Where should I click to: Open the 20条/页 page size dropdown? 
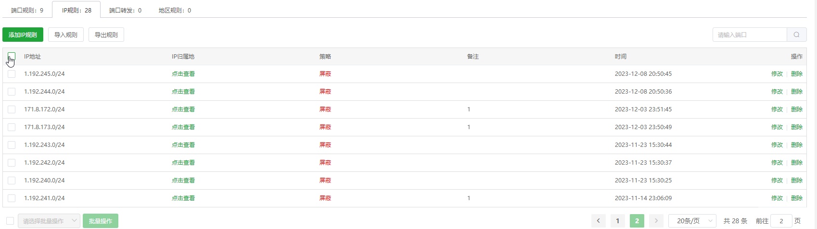[692, 221]
